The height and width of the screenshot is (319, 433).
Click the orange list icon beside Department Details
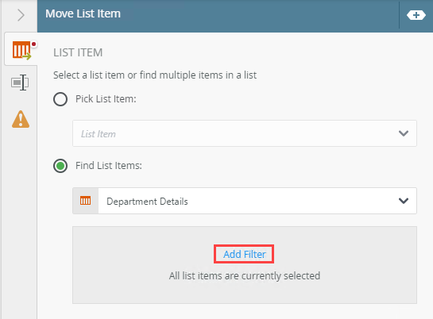click(85, 201)
